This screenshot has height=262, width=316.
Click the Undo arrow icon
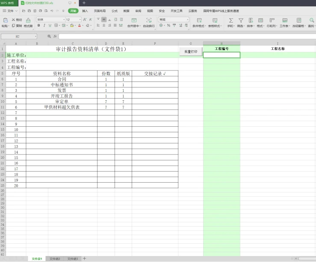(52, 11)
